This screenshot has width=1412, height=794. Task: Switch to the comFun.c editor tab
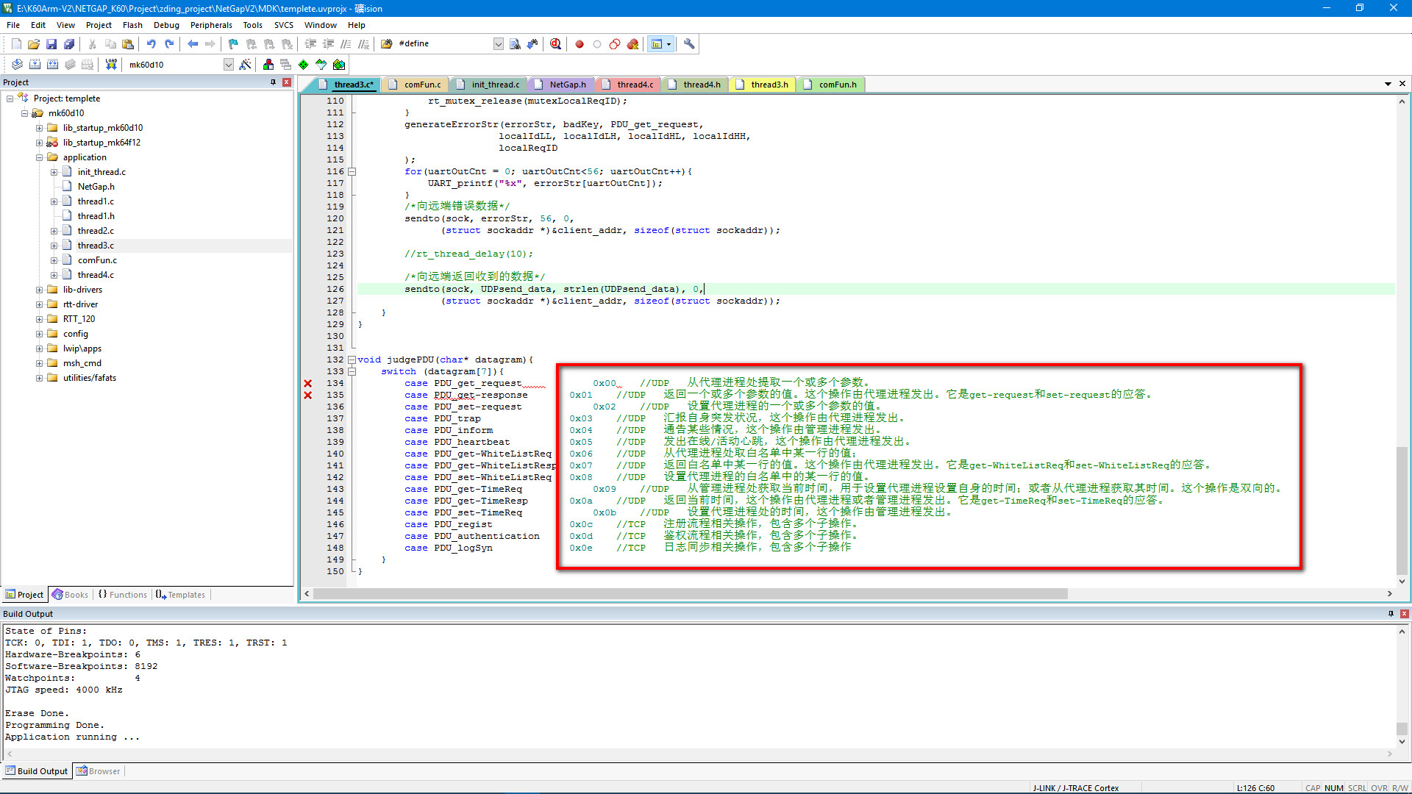pyautogui.click(x=416, y=85)
